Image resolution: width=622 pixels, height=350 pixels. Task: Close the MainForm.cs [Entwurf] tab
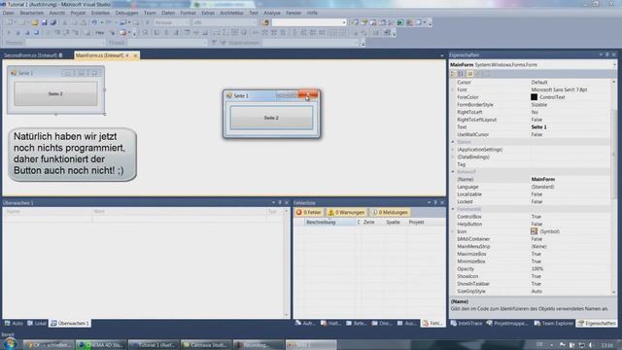click(x=135, y=55)
